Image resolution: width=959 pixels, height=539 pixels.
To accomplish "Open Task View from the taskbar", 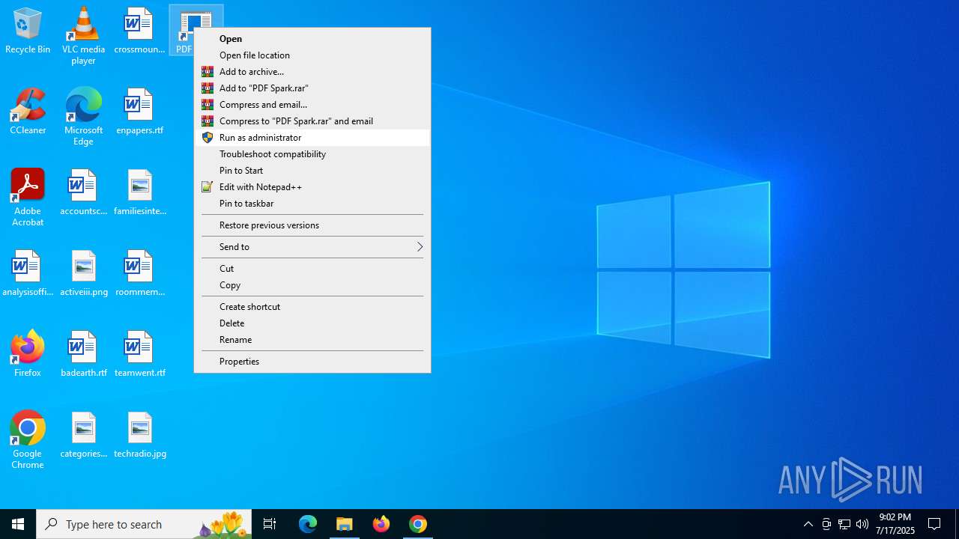I will click(270, 524).
